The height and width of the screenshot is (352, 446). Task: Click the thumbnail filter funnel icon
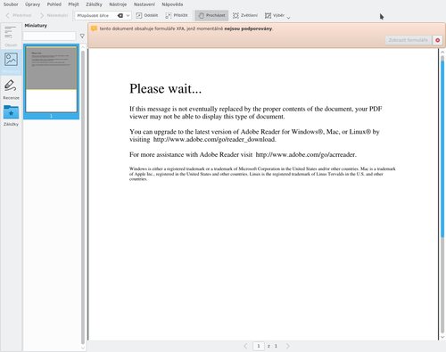tap(82, 36)
